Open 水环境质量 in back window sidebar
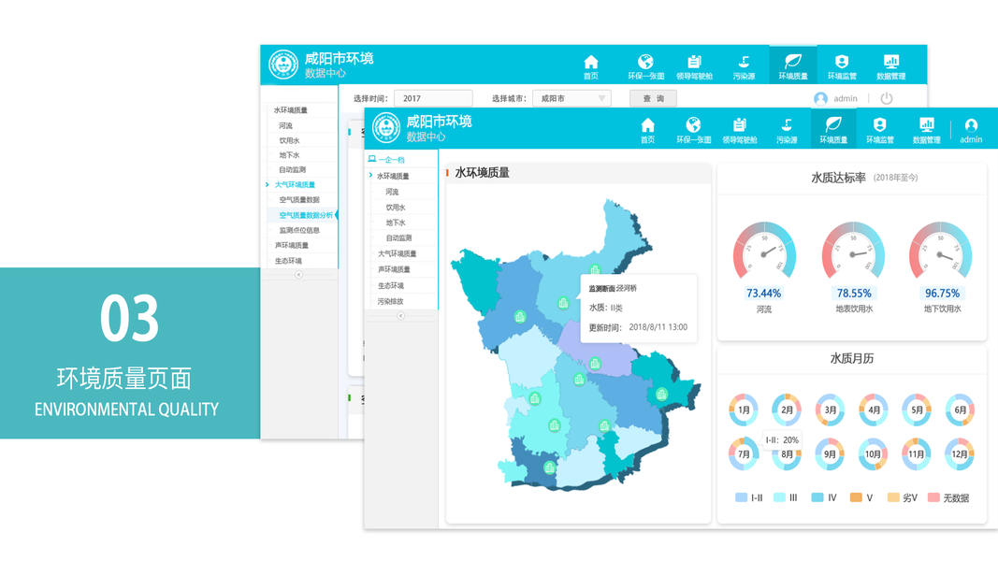The width and height of the screenshot is (998, 561). [290, 110]
